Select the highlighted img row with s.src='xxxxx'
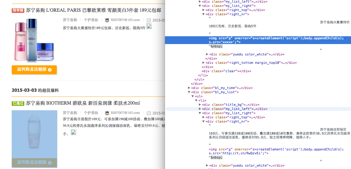 (258, 40)
